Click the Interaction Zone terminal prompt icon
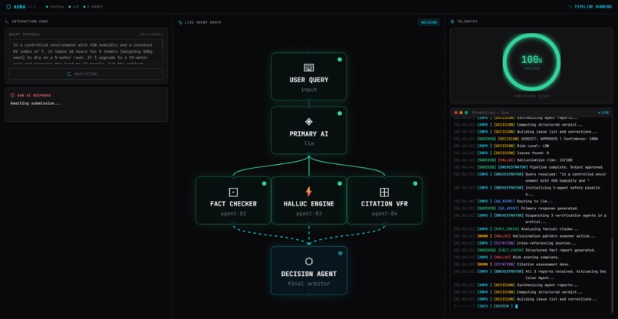Screen dimensions: 618x319 tap(6, 21)
